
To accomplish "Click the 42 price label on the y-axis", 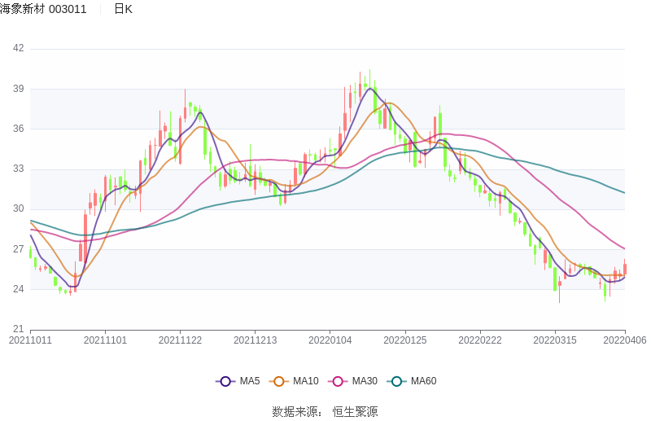I will coord(18,49).
